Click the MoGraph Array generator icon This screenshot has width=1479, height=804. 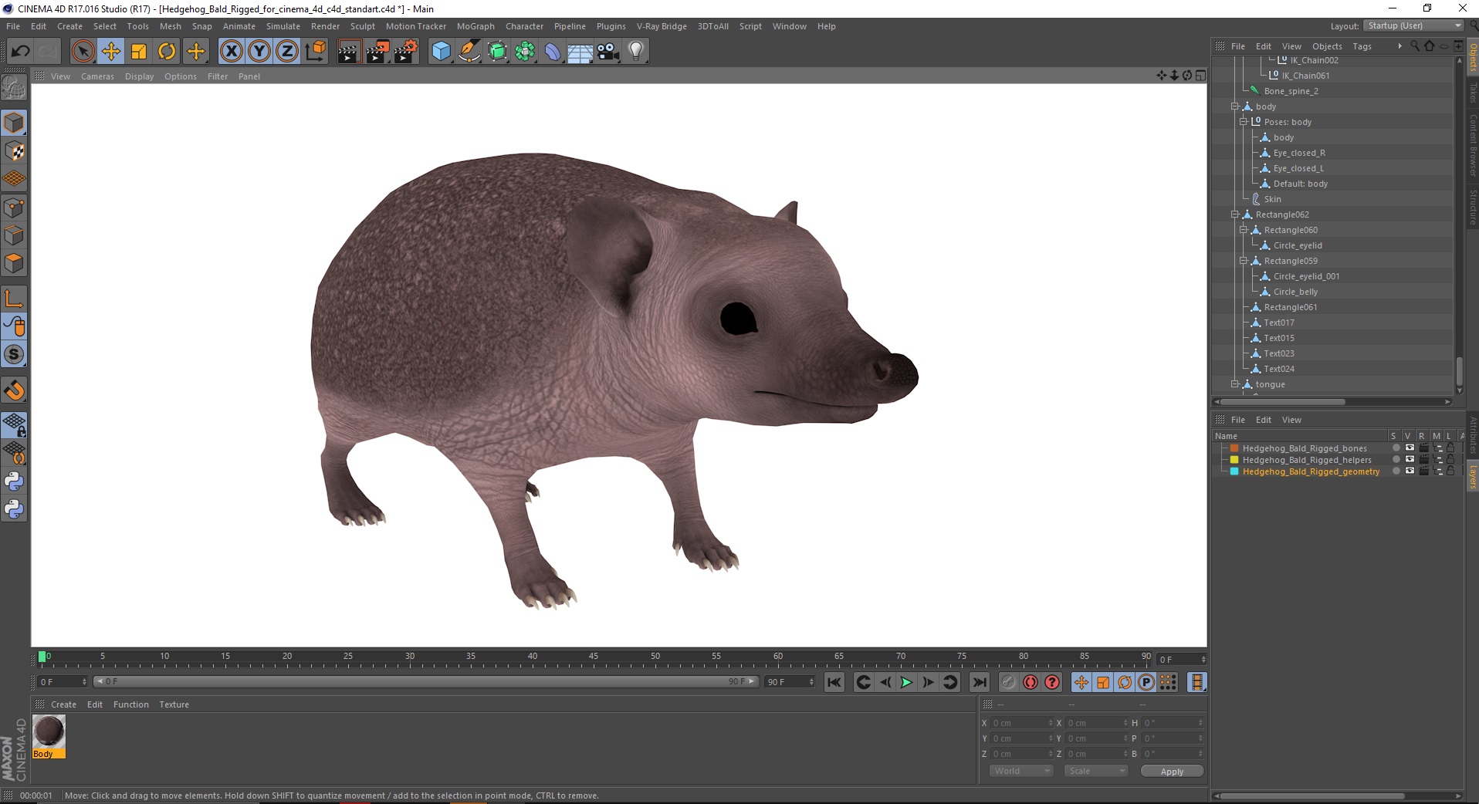pos(525,52)
